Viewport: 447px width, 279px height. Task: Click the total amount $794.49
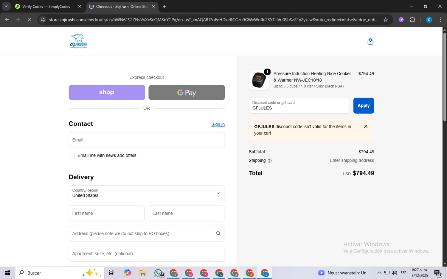[x=363, y=173]
